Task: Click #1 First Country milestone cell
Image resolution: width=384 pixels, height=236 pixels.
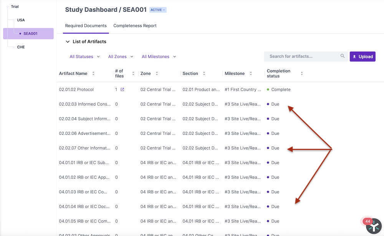Action: (243, 90)
